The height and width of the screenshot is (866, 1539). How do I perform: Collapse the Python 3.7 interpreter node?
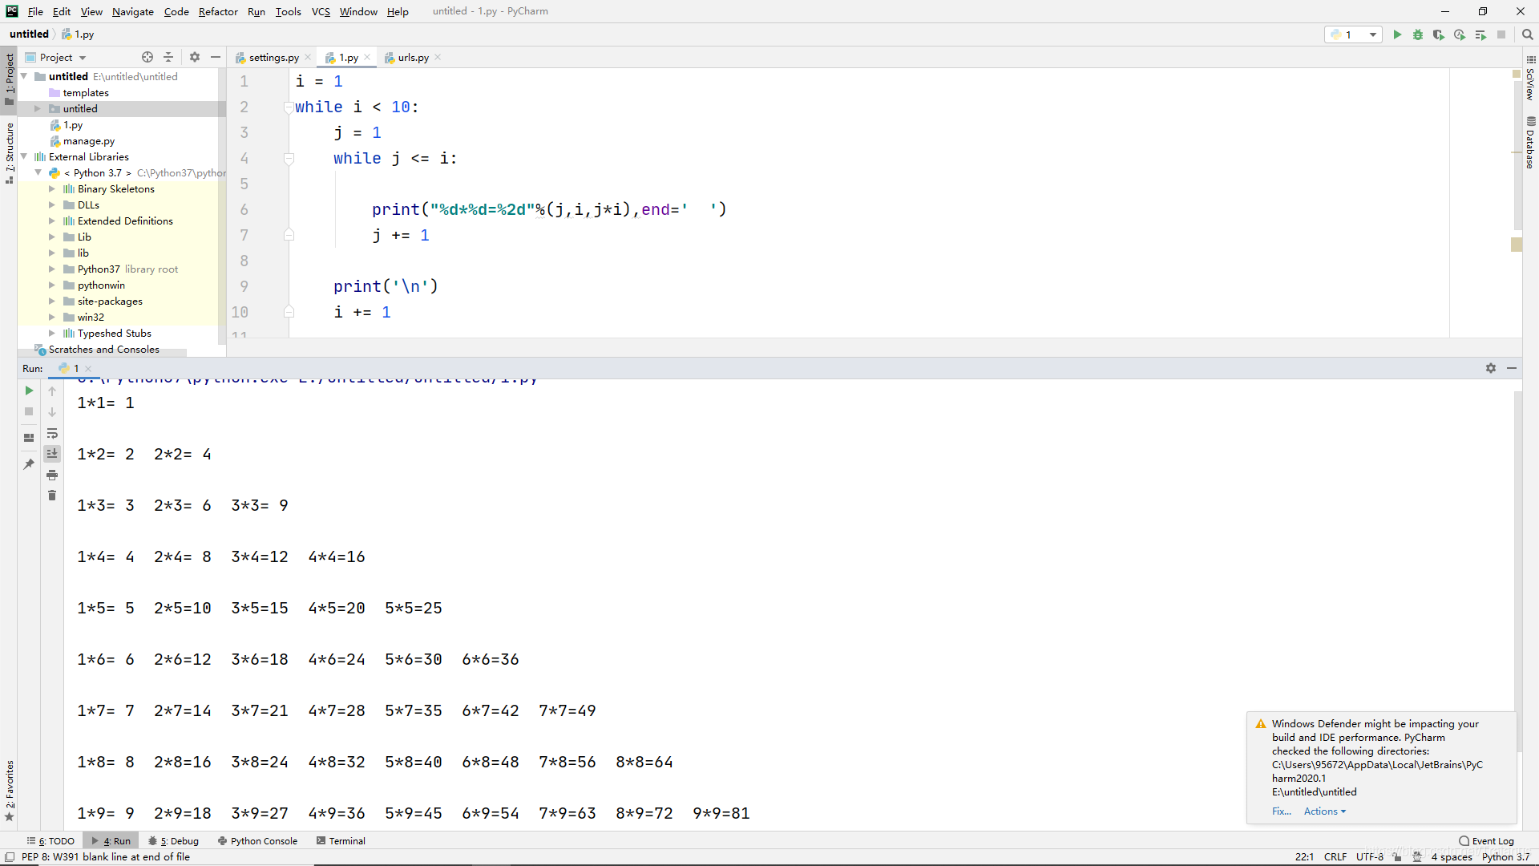coord(38,172)
